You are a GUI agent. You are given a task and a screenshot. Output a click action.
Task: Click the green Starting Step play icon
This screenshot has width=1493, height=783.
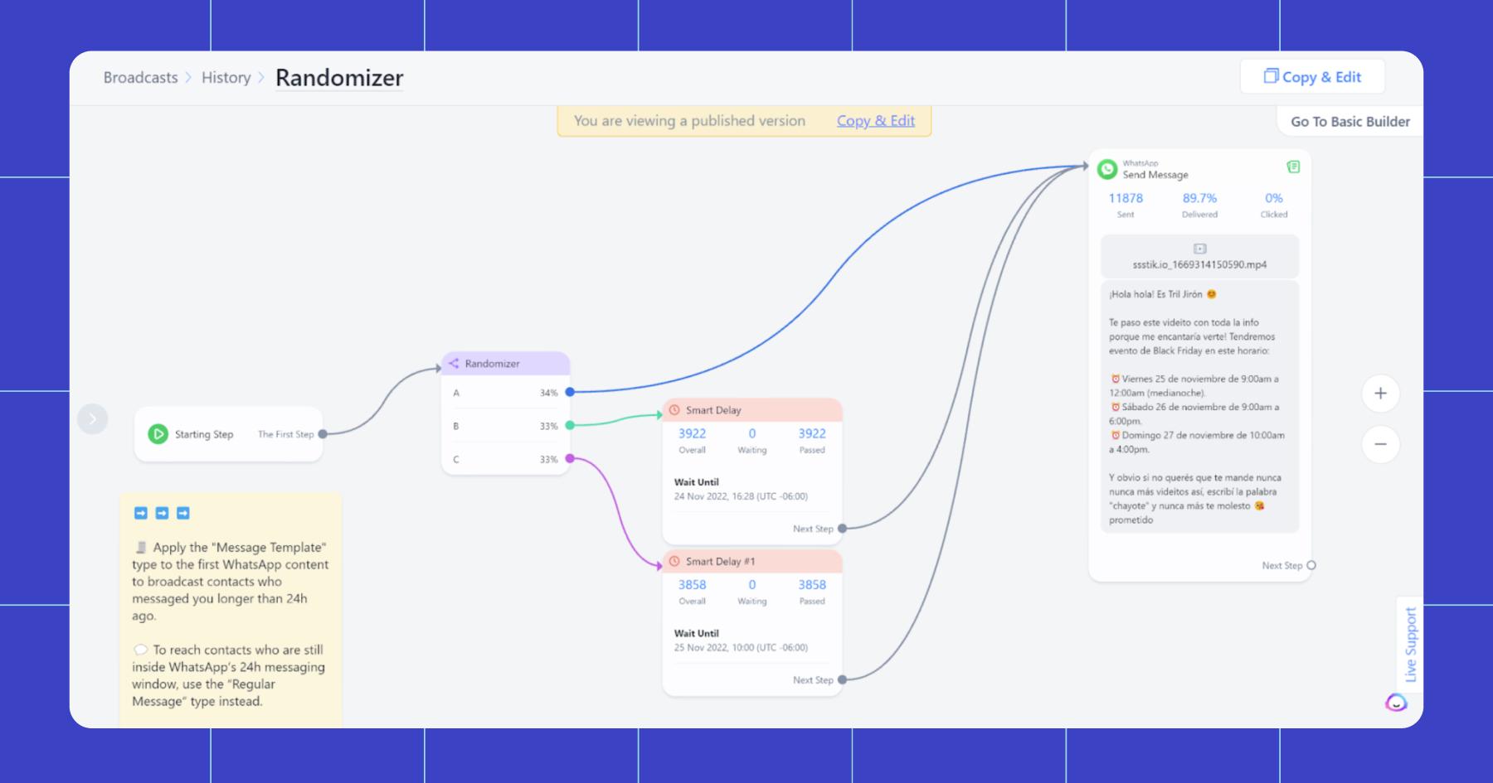[x=158, y=433]
